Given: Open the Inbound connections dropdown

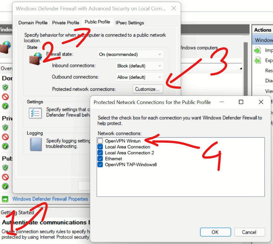Looking at the screenshot, I should coord(139,66).
